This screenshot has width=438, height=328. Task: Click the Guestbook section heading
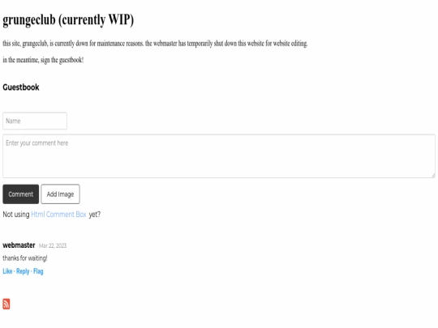[x=21, y=87]
